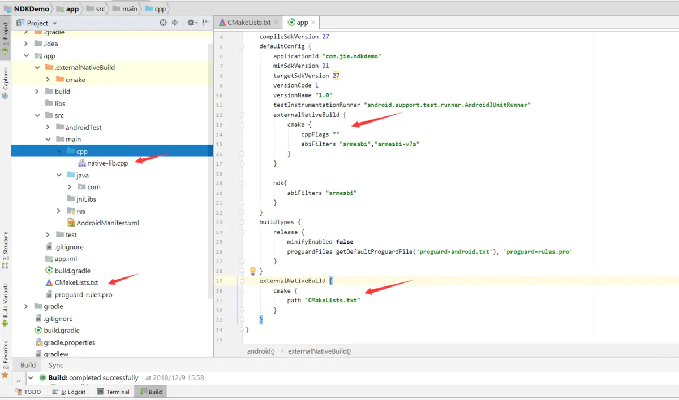The height and width of the screenshot is (400, 679).
Task: Click android{} in editor breadcrumb
Action: [261, 351]
